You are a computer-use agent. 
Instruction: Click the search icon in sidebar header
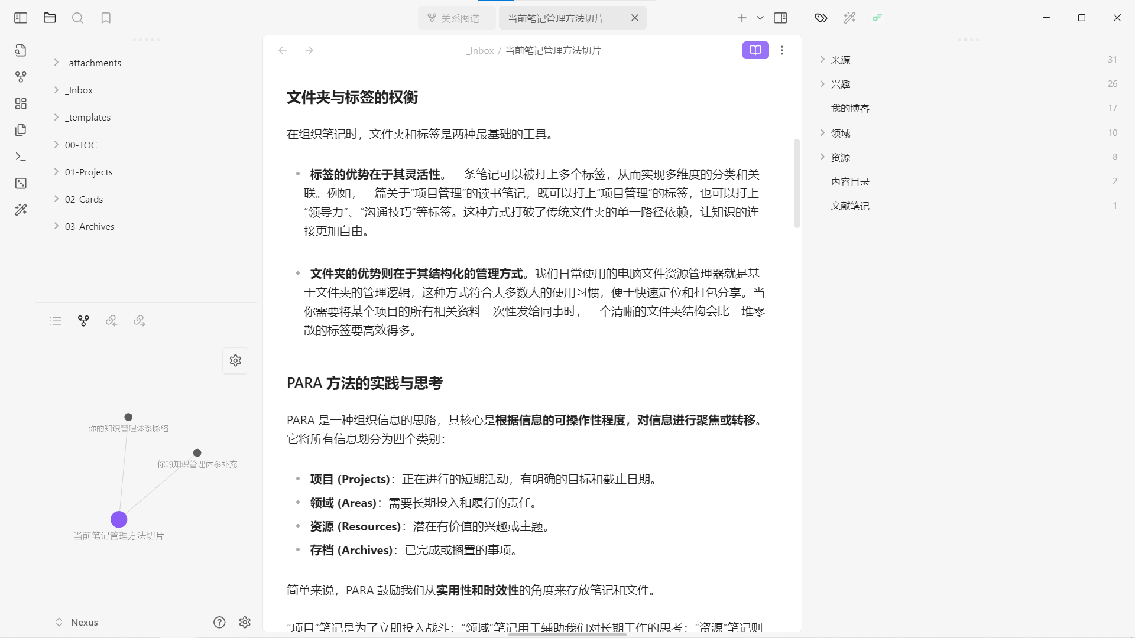tap(77, 18)
